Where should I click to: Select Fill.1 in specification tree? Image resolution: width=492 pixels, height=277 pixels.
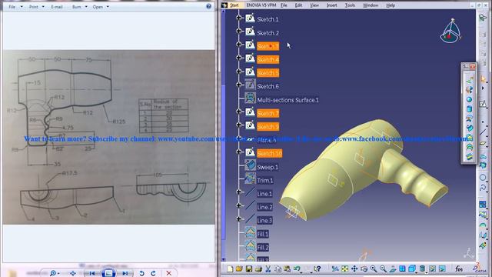(x=263, y=234)
